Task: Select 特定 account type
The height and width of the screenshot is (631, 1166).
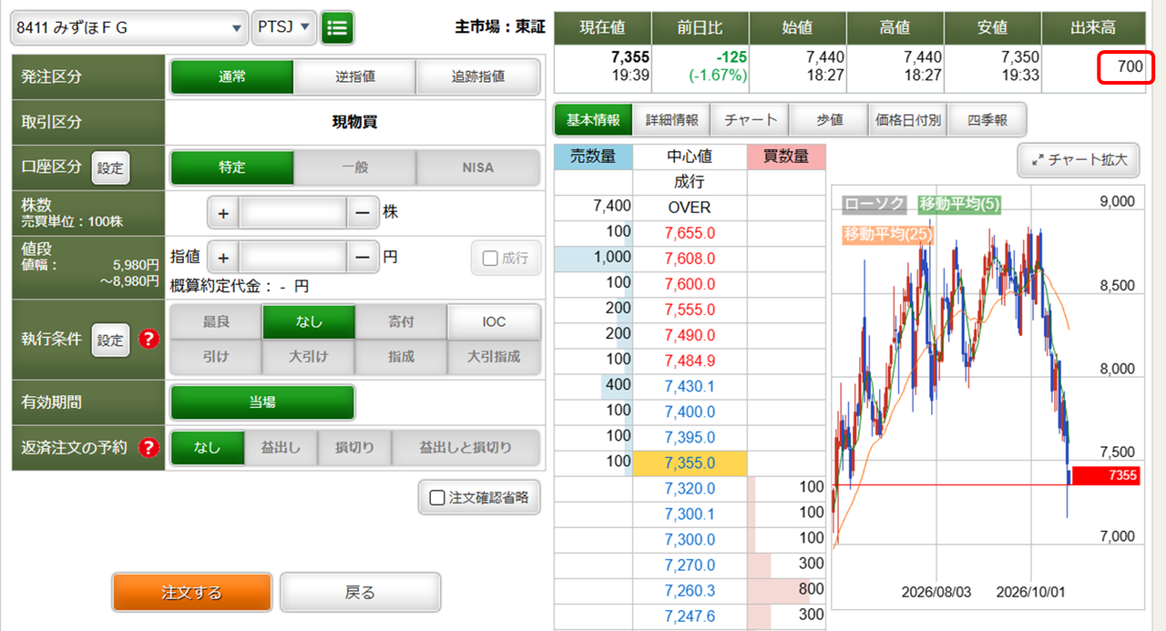Action: pos(232,168)
